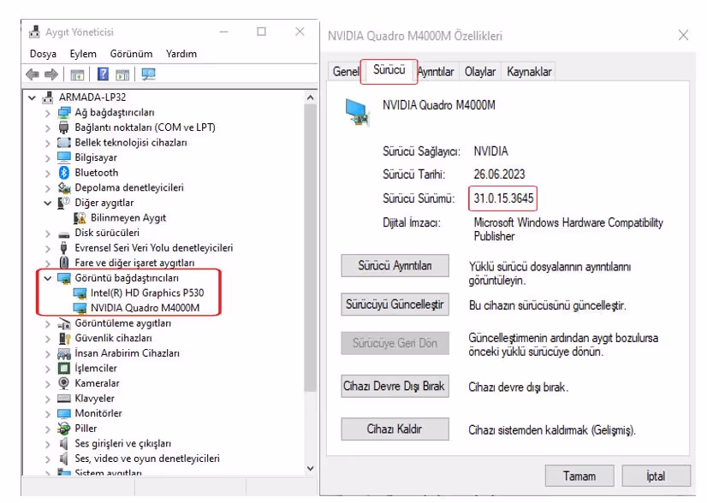Expand Ses, video ve oyun denetleyicileri
707x503 pixels.
click(x=48, y=459)
